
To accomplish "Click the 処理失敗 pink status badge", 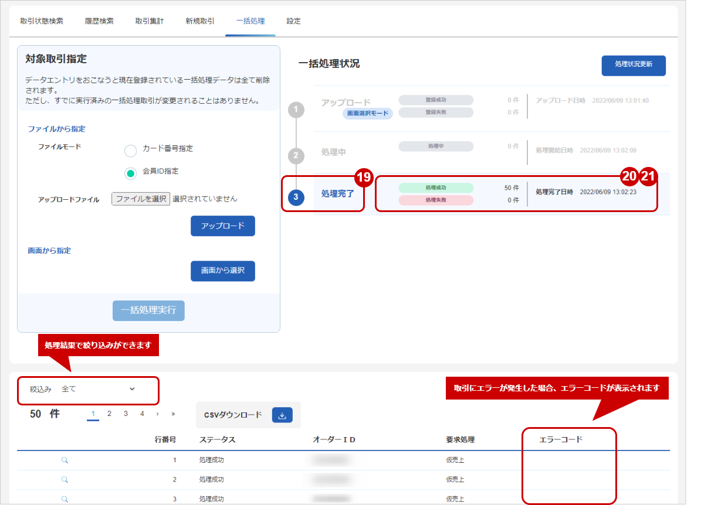I will [436, 200].
